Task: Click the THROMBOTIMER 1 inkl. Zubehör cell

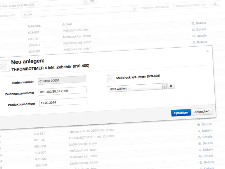Action: coord(91,137)
